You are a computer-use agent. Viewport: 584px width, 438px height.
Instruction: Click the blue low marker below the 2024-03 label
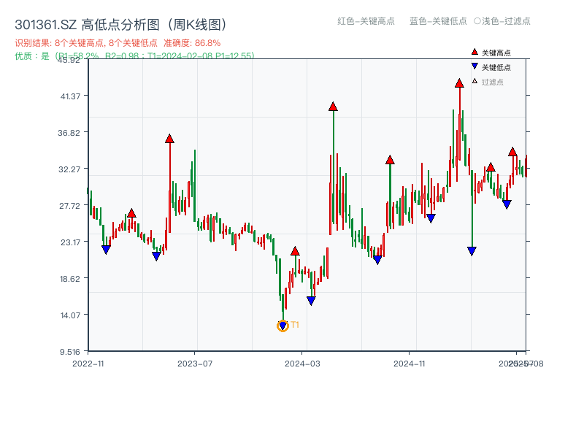312,300
